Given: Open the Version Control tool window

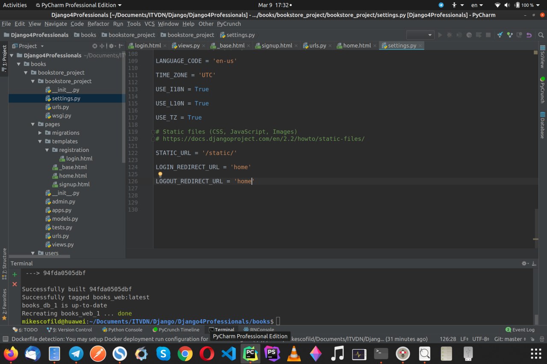Looking at the screenshot, I should [x=69, y=330].
